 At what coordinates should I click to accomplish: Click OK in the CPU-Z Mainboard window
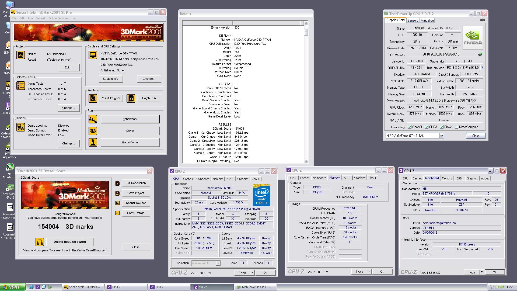(x=495, y=272)
